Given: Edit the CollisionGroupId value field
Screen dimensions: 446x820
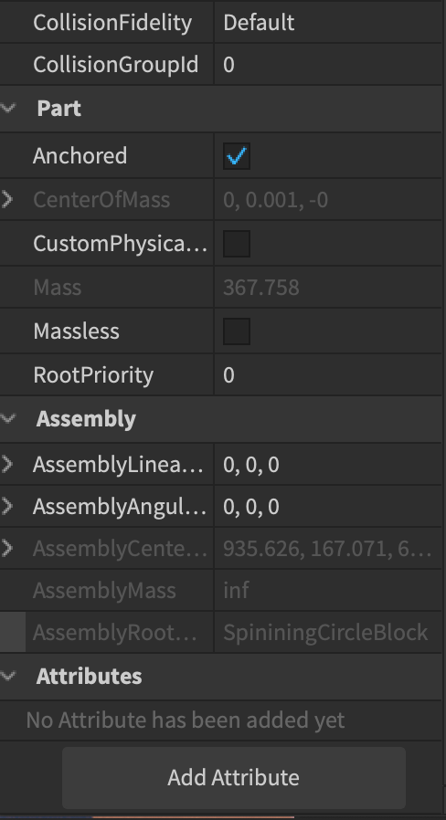Looking at the screenshot, I should coord(328,64).
